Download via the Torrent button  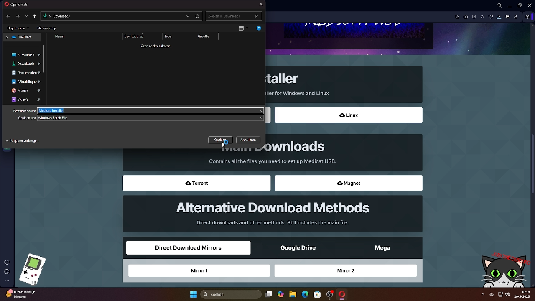coord(196,183)
